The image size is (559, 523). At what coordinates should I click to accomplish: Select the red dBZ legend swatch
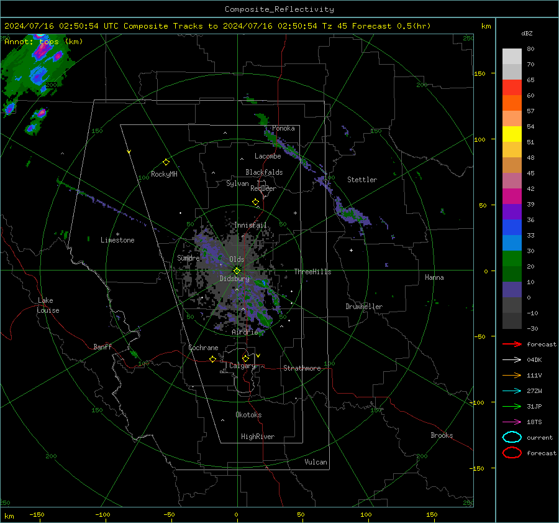(x=512, y=88)
